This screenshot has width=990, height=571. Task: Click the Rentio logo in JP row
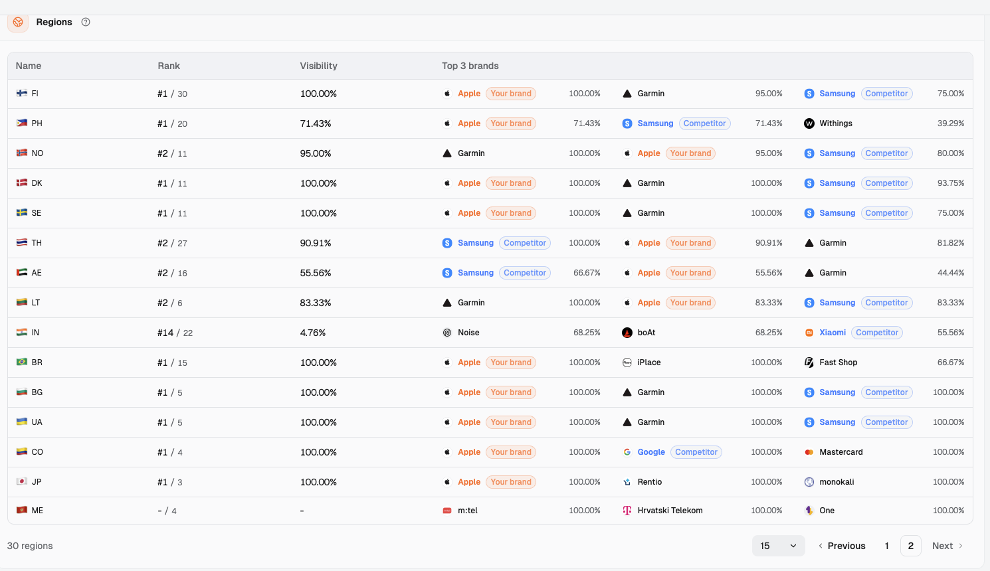click(627, 482)
